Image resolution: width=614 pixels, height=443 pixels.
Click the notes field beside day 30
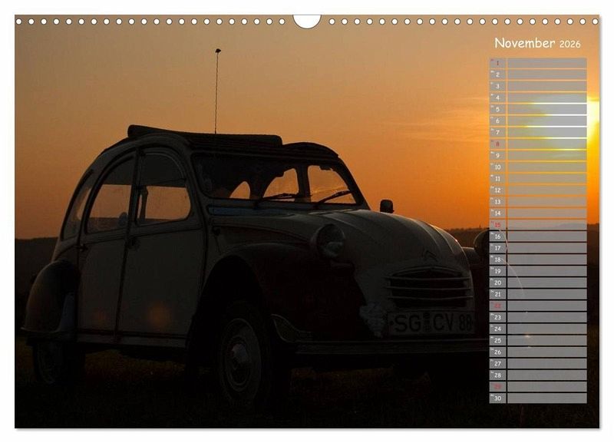point(547,398)
